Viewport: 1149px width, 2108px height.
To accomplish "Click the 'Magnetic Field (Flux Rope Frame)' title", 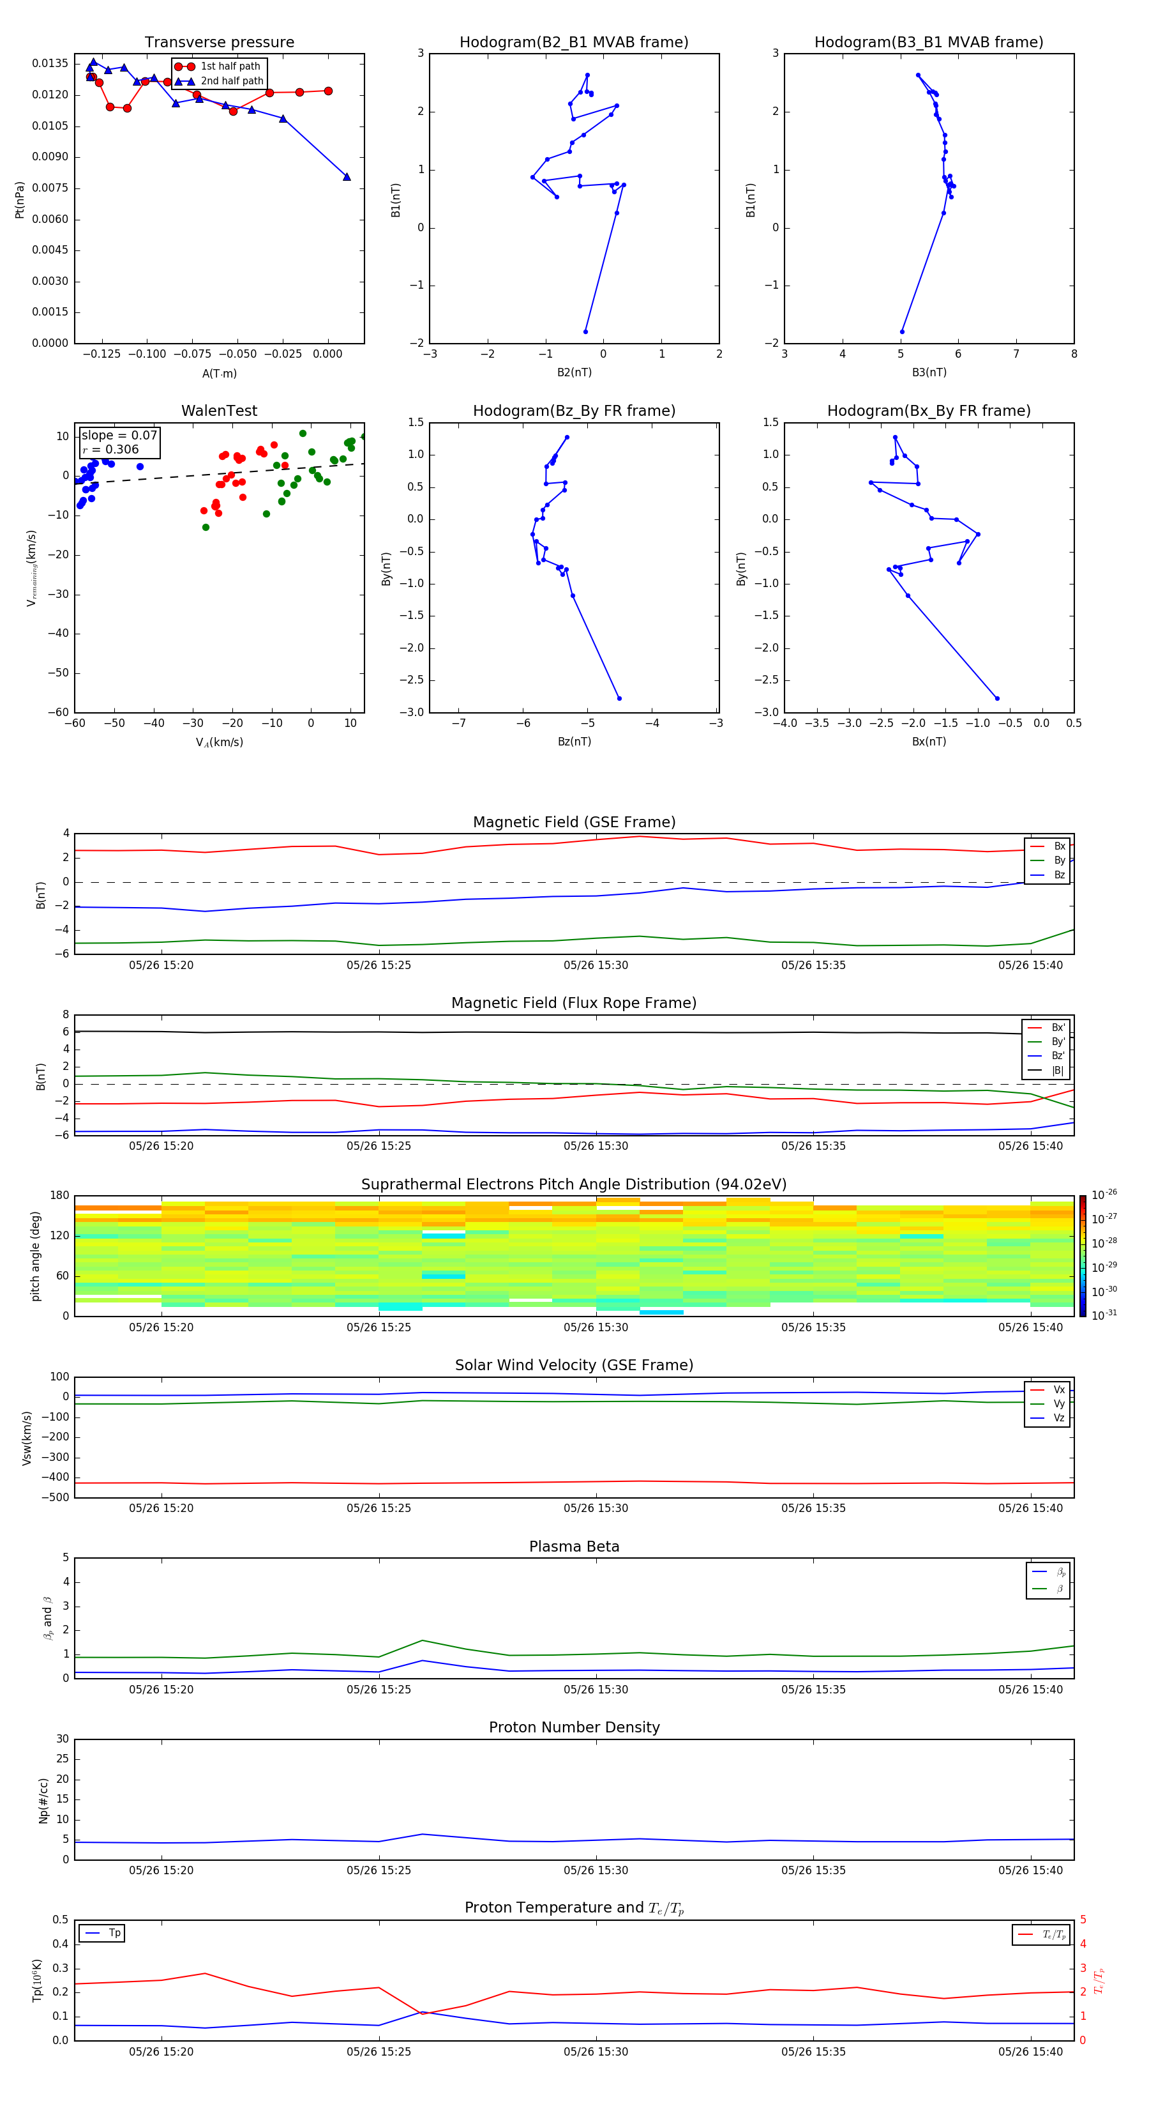I will 574,1004.
